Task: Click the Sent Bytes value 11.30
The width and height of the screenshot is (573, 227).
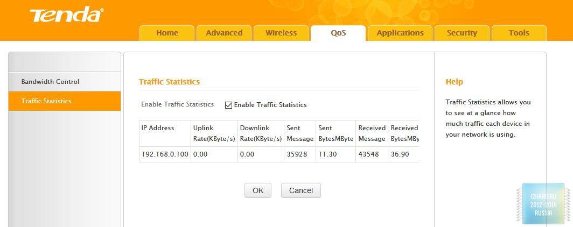Action: coord(327,154)
